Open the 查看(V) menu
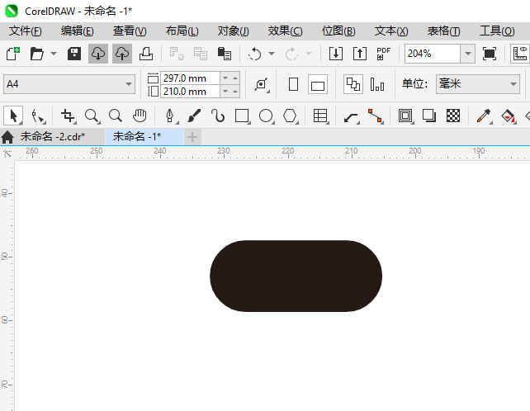Viewport: 530px width, 411px height. (130, 31)
